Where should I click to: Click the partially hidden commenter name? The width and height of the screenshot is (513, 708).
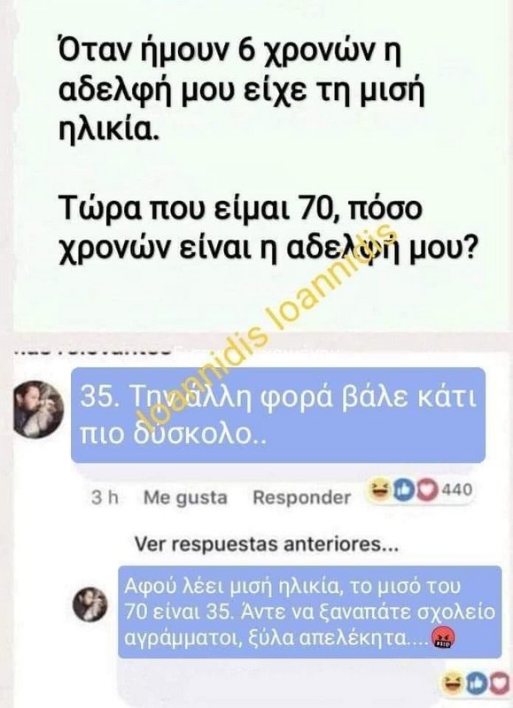pos(93,350)
